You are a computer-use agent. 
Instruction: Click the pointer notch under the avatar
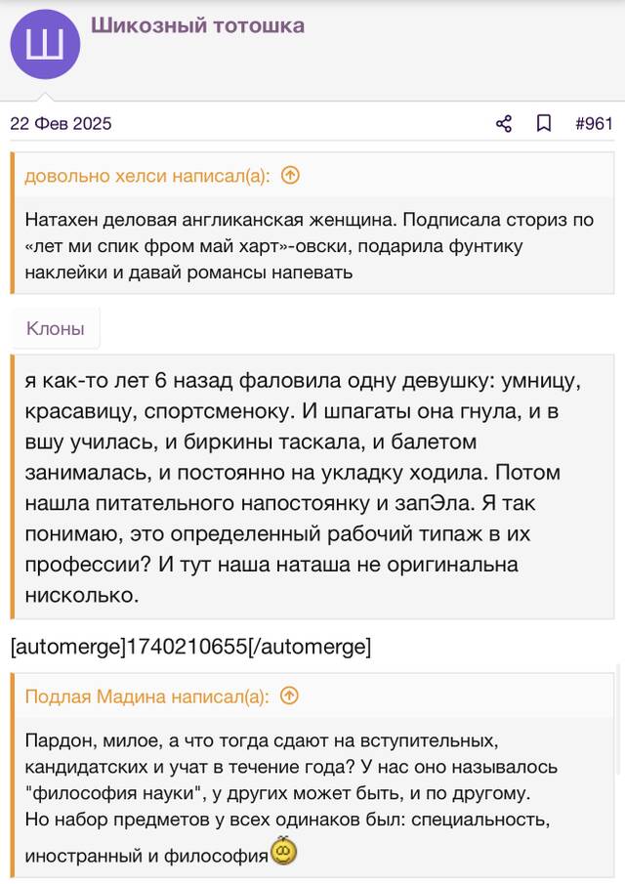[45, 97]
